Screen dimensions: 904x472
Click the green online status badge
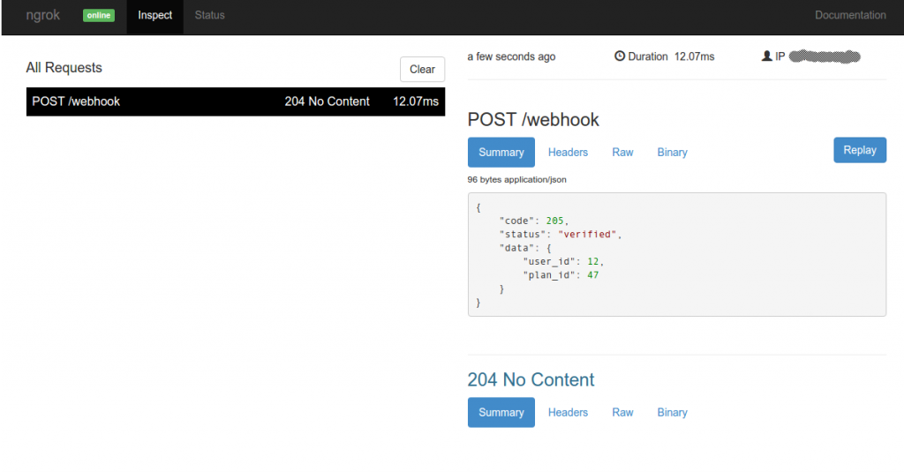[x=99, y=16]
